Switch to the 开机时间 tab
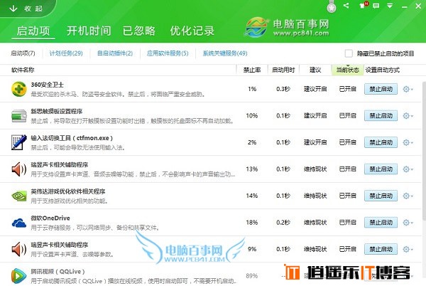The image size is (426, 286). click(x=89, y=31)
